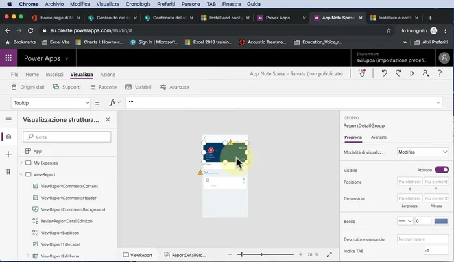Bookmark this page with star icon
454x262 pixels.
[388, 30]
